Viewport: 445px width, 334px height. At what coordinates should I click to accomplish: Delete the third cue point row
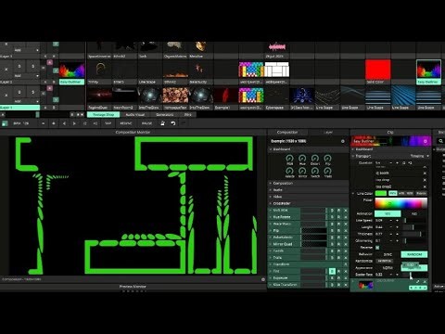click(x=425, y=186)
